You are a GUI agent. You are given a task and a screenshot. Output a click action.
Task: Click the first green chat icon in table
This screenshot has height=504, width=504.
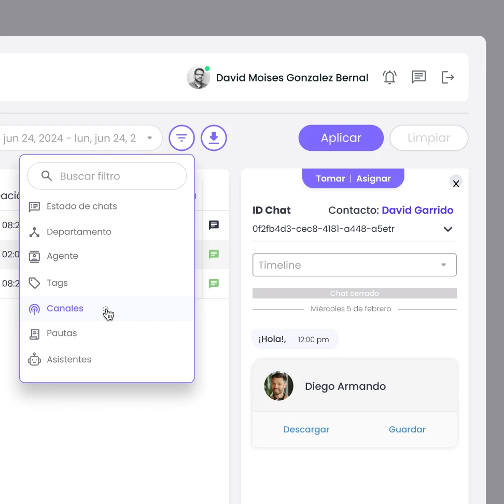[214, 255]
